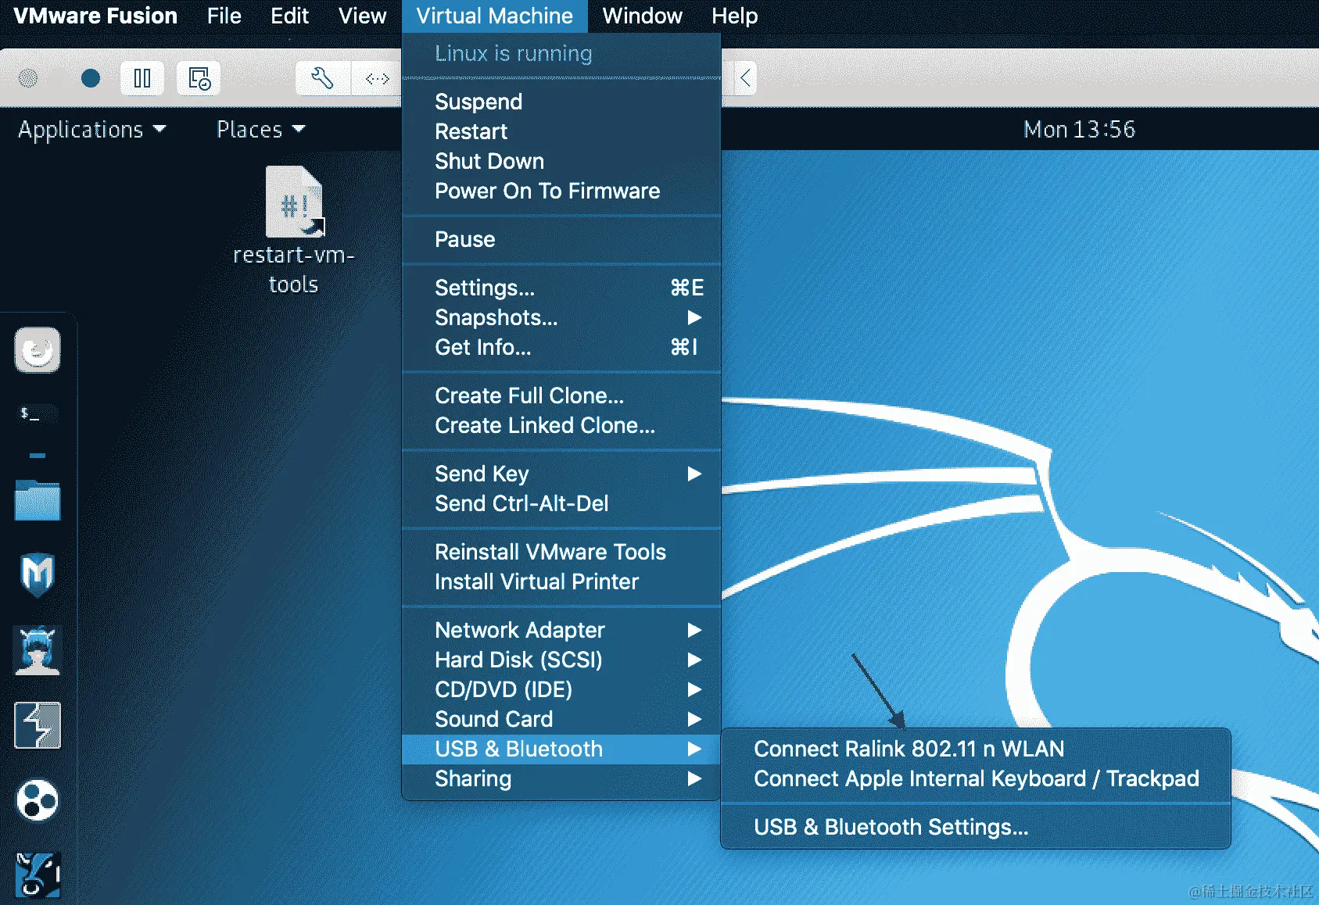This screenshot has height=905, width=1319.
Task: Choose Create Linked Clone...
Action: 561,425
